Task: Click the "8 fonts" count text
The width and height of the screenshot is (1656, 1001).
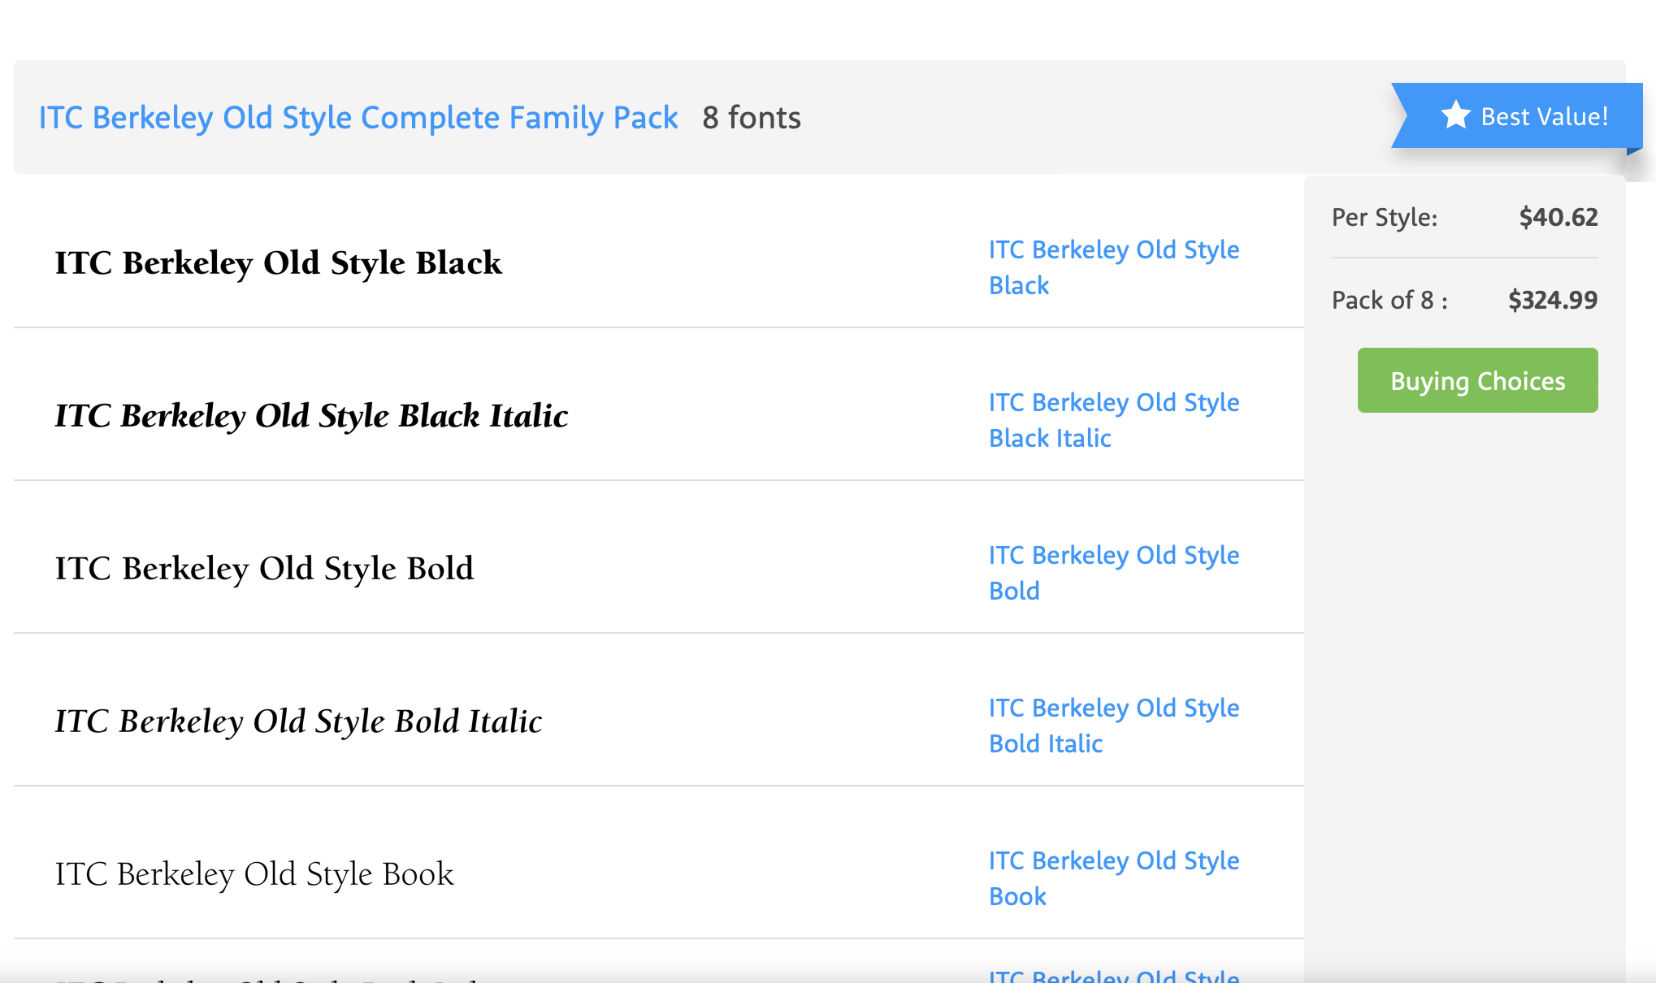Action: click(x=752, y=118)
